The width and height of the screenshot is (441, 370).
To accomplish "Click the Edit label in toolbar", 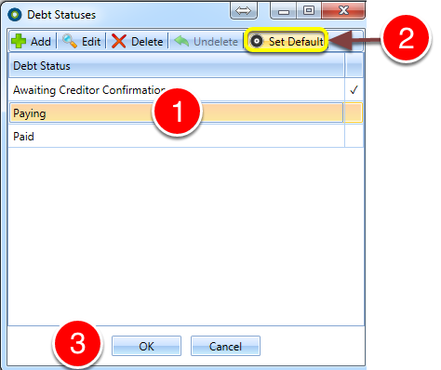I will tap(91, 42).
